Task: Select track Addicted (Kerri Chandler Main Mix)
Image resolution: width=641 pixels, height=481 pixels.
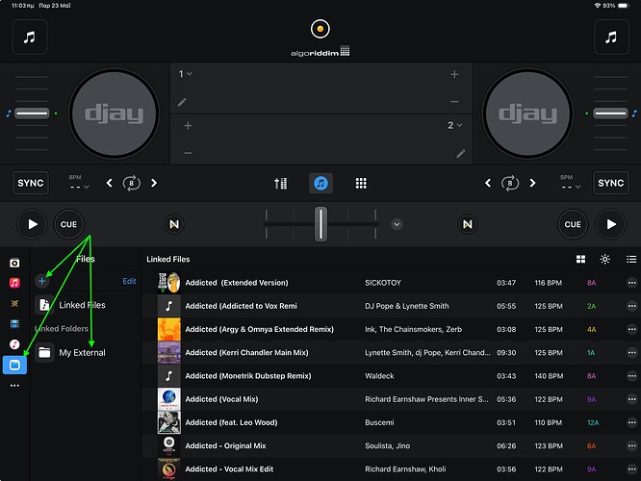Action: [391, 352]
